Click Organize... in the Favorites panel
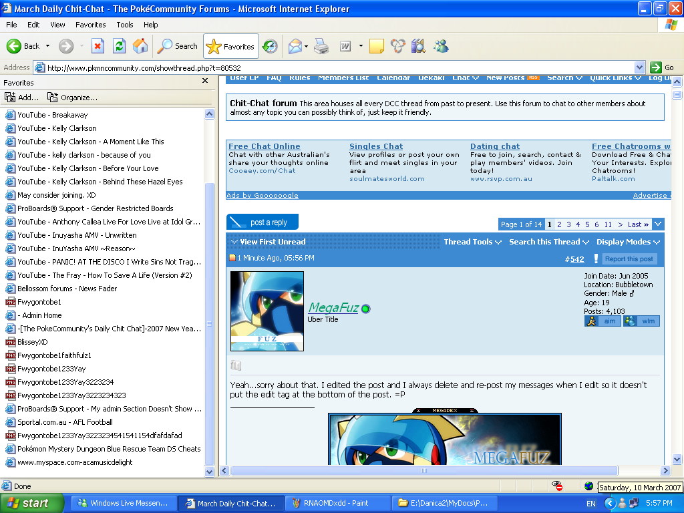Viewport: 684px width, 513px height. coord(72,98)
